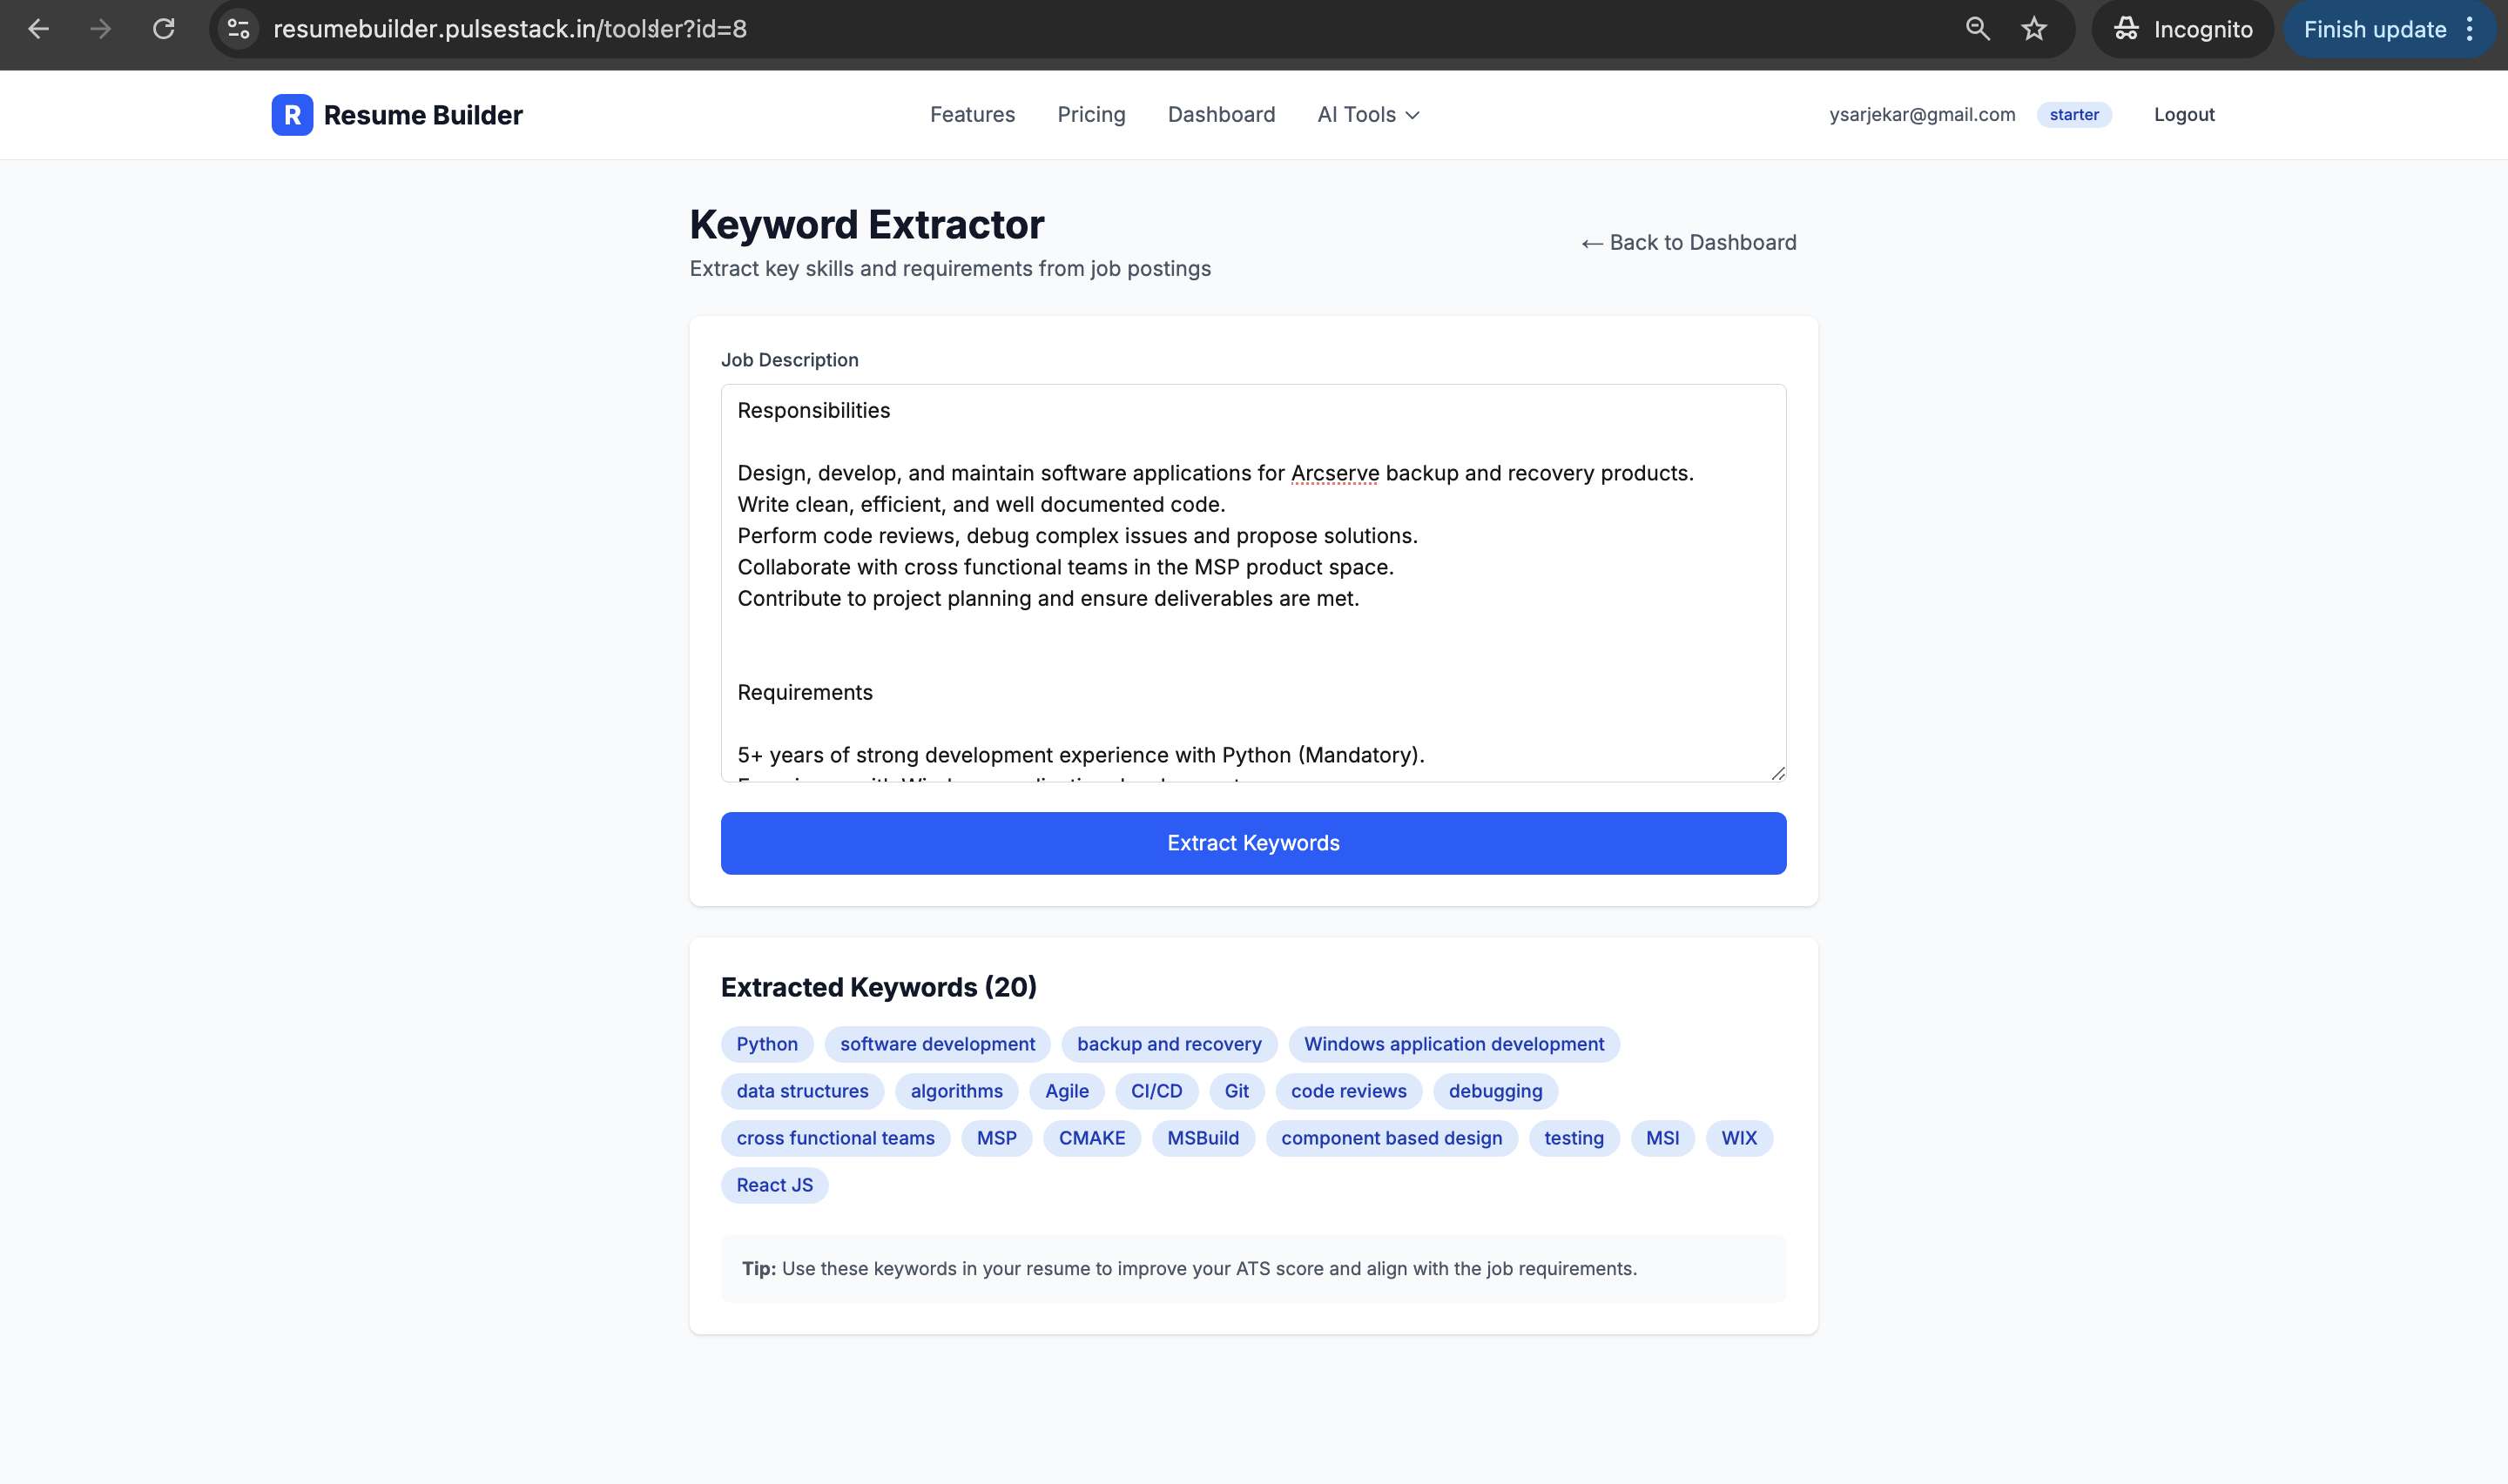Open the Pricing nav item
This screenshot has height=1484, width=2508.
pyautogui.click(x=1090, y=115)
